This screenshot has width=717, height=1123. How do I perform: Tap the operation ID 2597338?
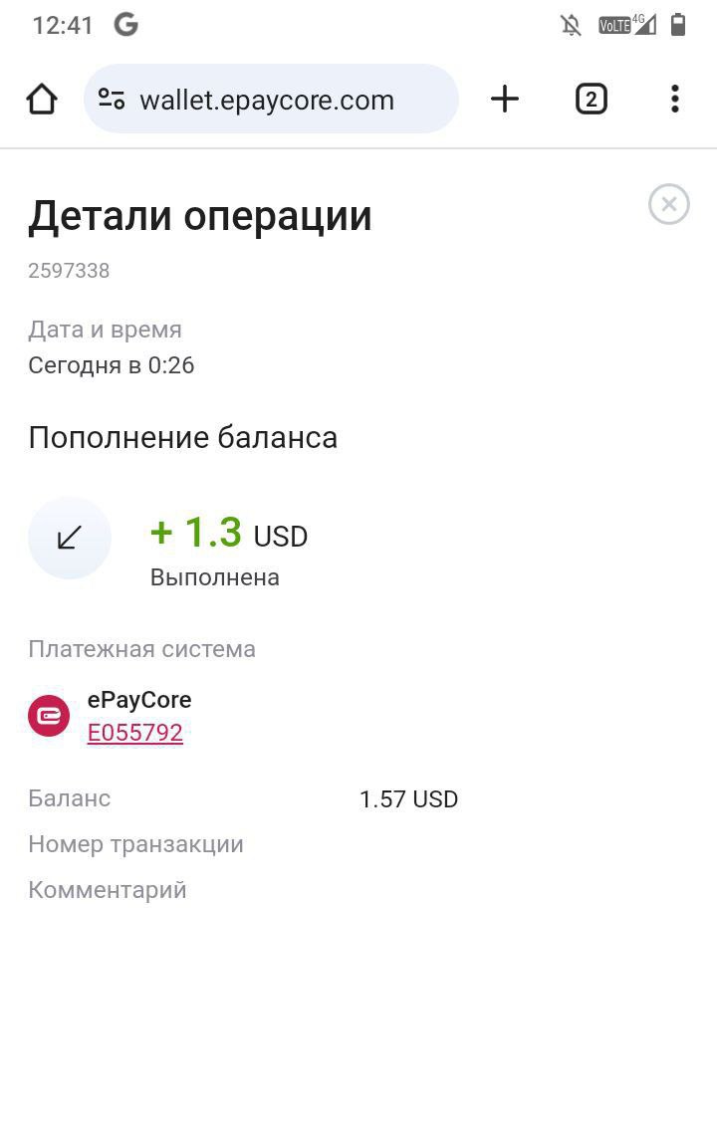click(x=69, y=271)
